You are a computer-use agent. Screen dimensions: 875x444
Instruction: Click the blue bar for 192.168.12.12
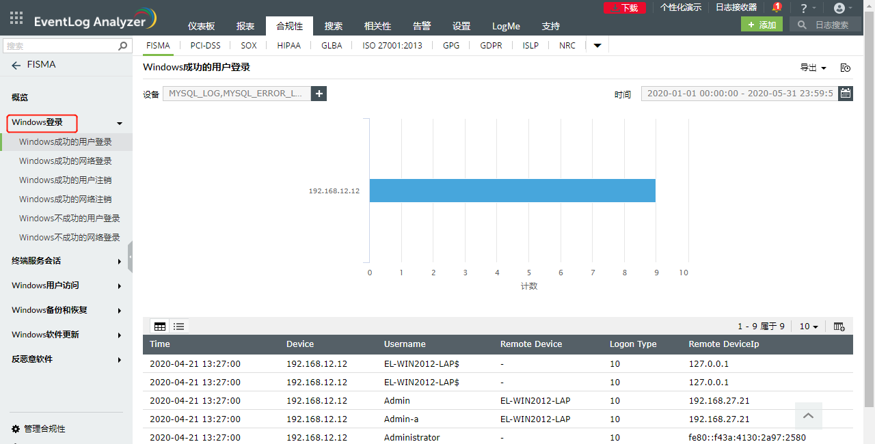[x=512, y=191]
